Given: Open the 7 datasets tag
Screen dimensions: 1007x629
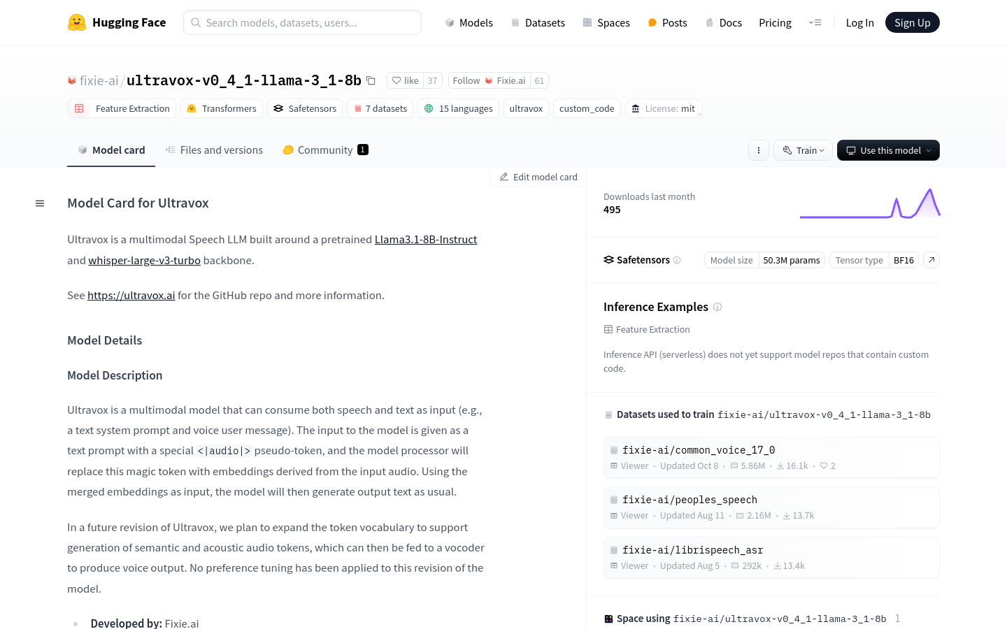Looking at the screenshot, I should 380,108.
